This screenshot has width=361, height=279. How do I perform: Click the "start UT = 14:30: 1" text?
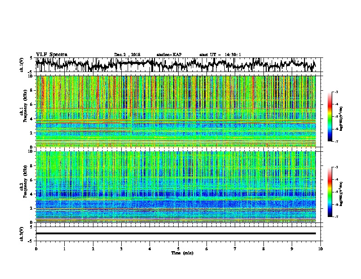click(x=220, y=55)
